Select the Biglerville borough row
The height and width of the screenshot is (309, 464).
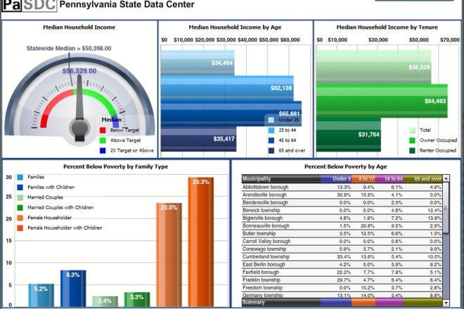click(x=342, y=218)
